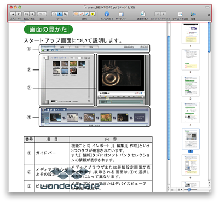Click the 番号 table header
The height and width of the screenshot is (203, 219).
(29, 140)
